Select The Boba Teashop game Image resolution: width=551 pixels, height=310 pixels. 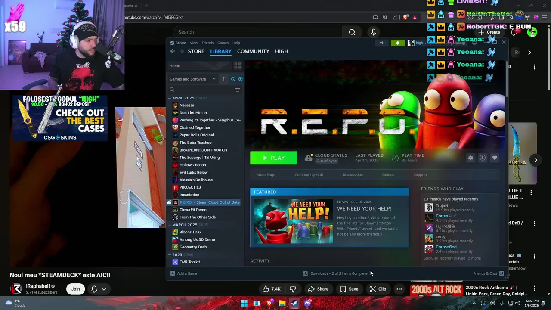tap(195, 143)
